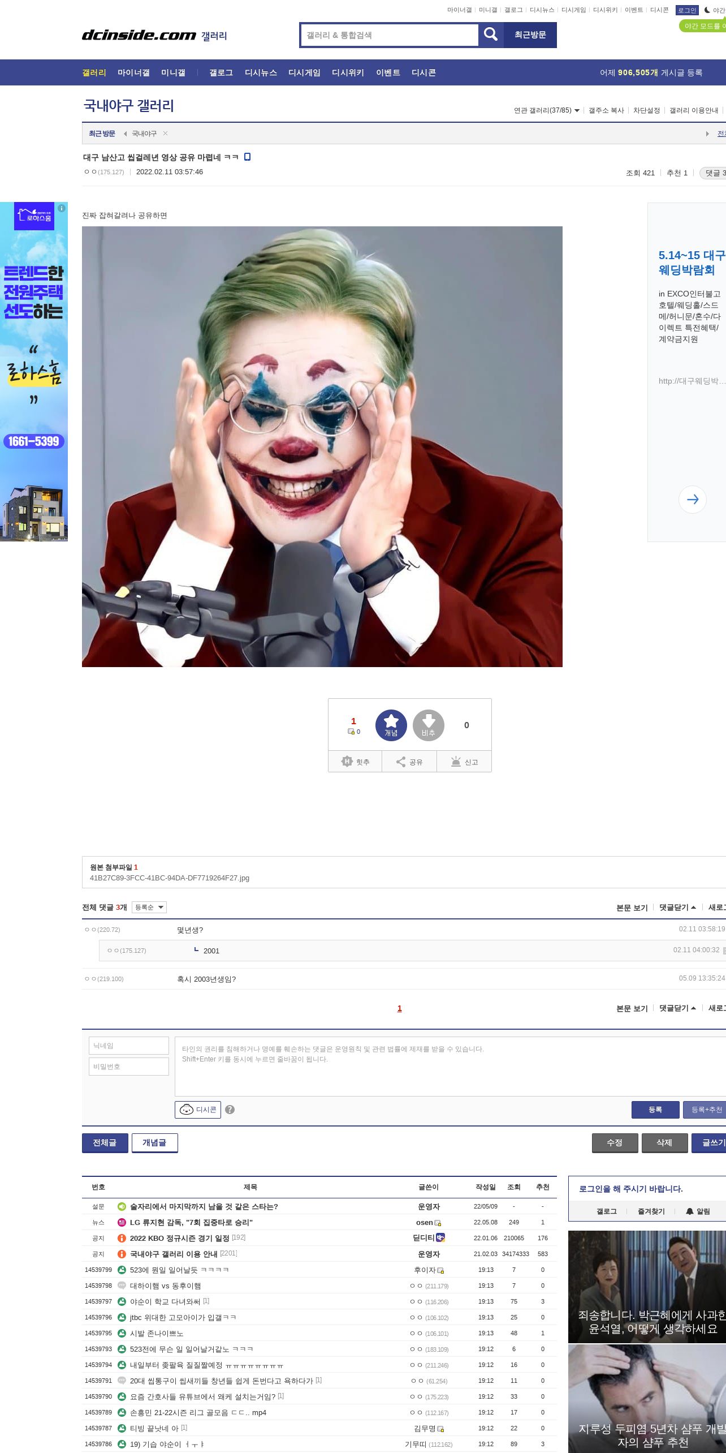This screenshot has width=726, height=1453.
Task: Click the comment text area
Action: [450, 1067]
